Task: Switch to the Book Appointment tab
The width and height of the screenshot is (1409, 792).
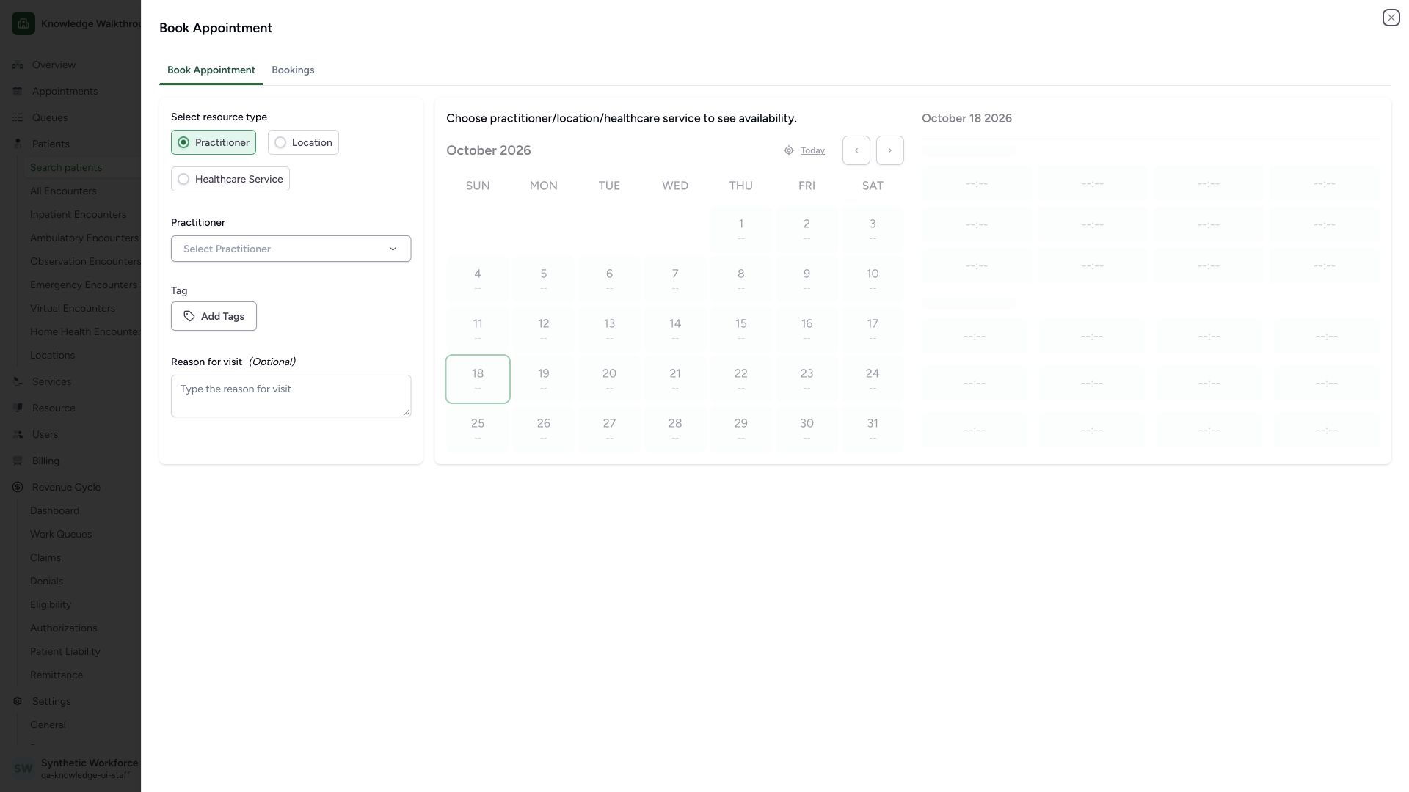Action: click(x=211, y=70)
